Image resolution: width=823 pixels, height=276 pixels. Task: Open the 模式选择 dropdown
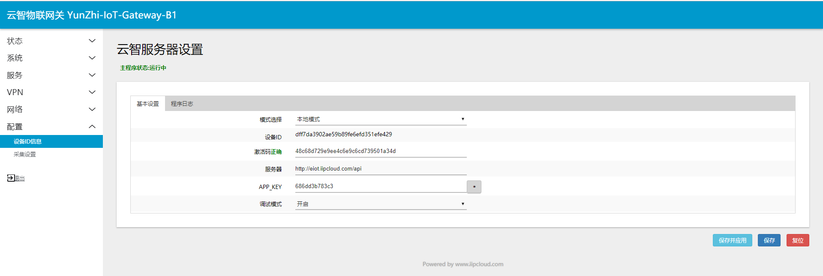381,119
